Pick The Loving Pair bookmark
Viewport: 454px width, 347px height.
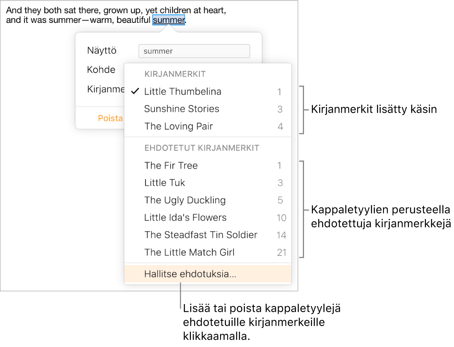tap(178, 126)
